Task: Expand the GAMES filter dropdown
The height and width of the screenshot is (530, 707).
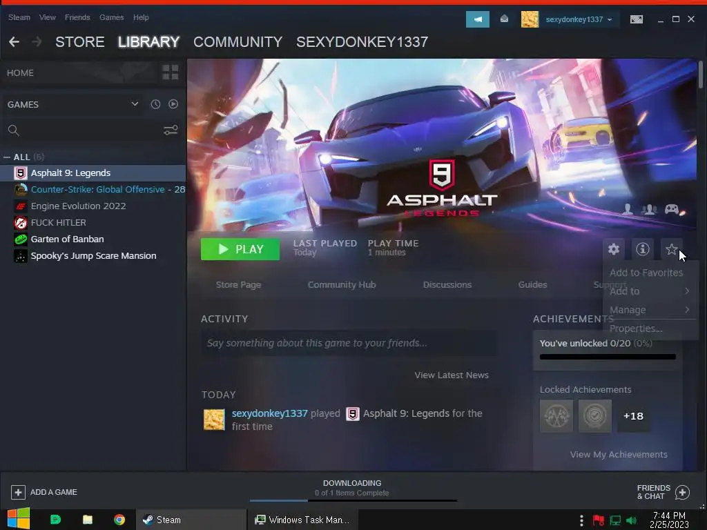Action: [x=135, y=104]
